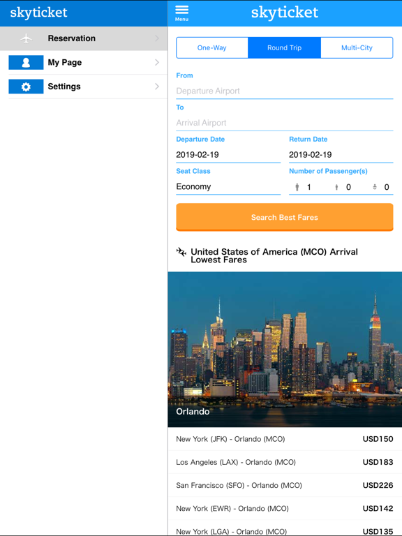The width and height of the screenshot is (402, 536).
Task: Expand the Reservation chevron
Action: (157, 38)
